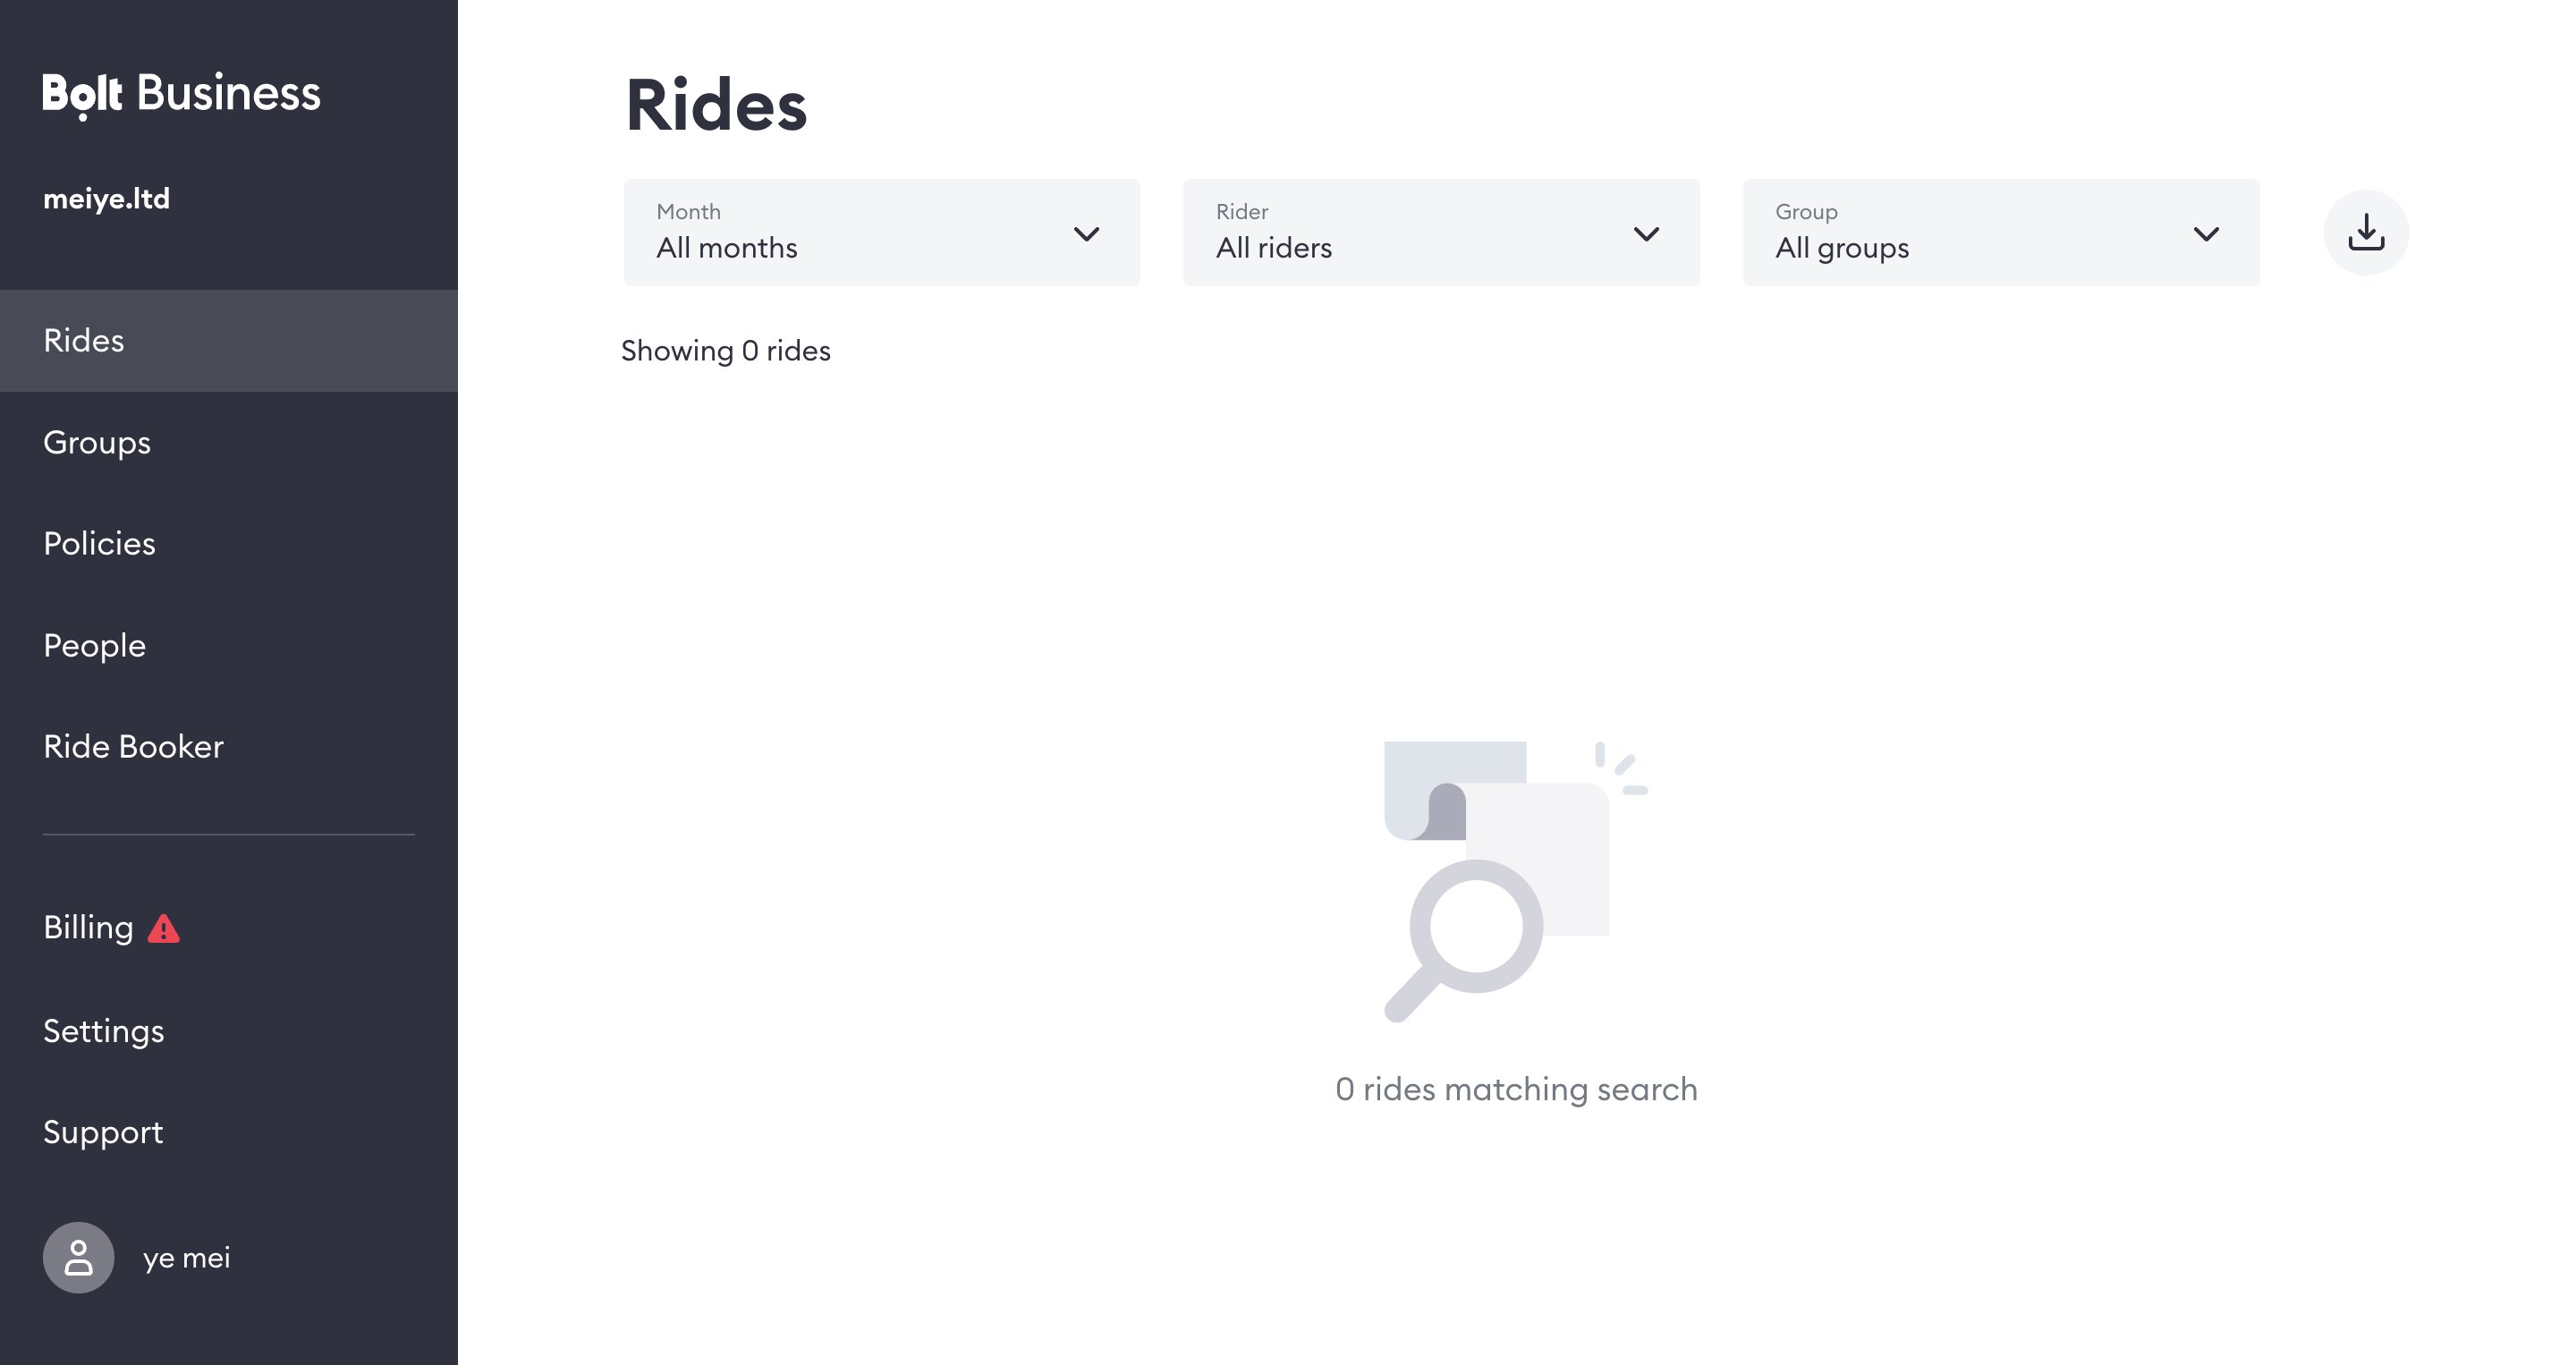Open the Rider filter dropdown
Screen dimensions: 2576x1365
(x=1441, y=233)
